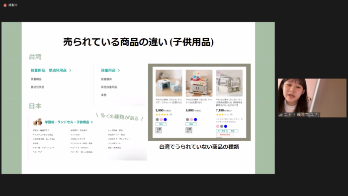Click 抗菌加工 badge under first product
348x196 pixels.
coord(159,130)
